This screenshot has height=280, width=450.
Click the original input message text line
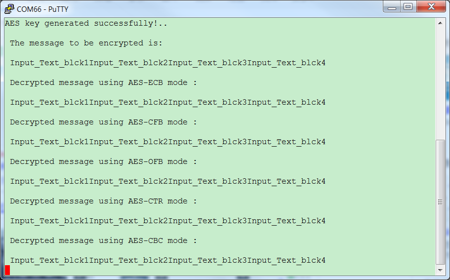point(168,63)
